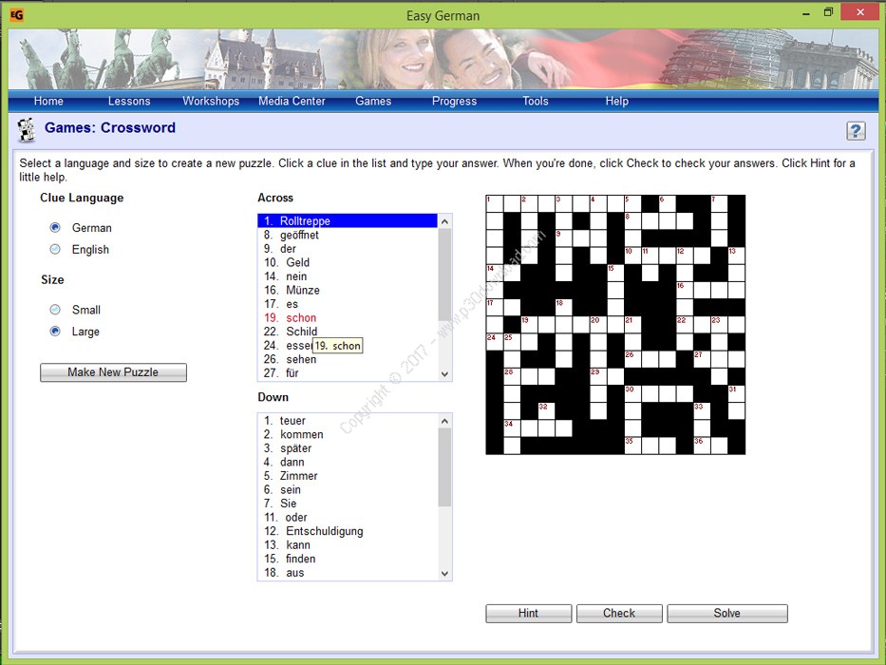Open the Games menu
Viewport: 886px width, 665px height.
[373, 102]
